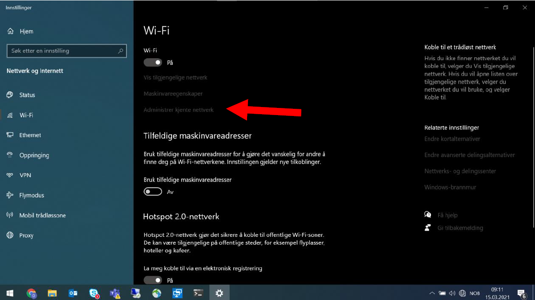This screenshot has height=300, width=535.
Task: Open the Hjem settings page
Action: coord(21,31)
